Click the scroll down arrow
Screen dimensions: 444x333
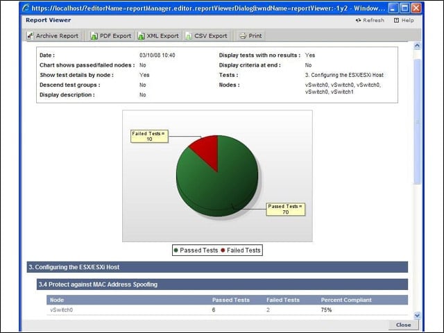417,315
